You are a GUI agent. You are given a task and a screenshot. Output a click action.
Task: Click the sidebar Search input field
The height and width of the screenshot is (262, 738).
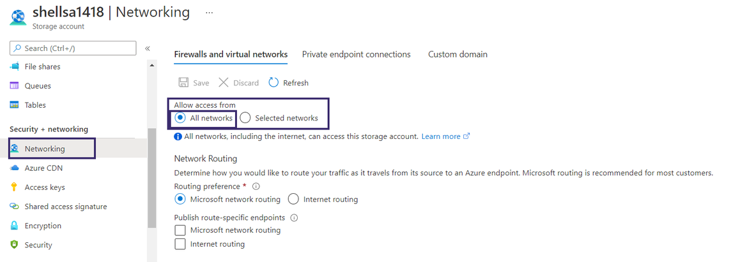click(73, 48)
